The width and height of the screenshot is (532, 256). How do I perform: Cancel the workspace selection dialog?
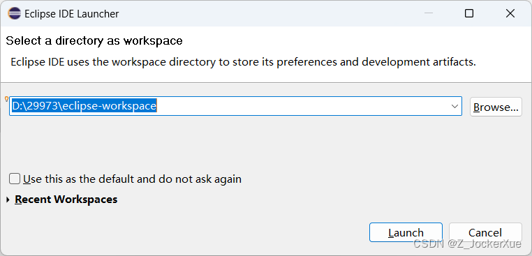coord(485,232)
